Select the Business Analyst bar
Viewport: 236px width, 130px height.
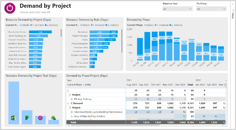(96, 51)
